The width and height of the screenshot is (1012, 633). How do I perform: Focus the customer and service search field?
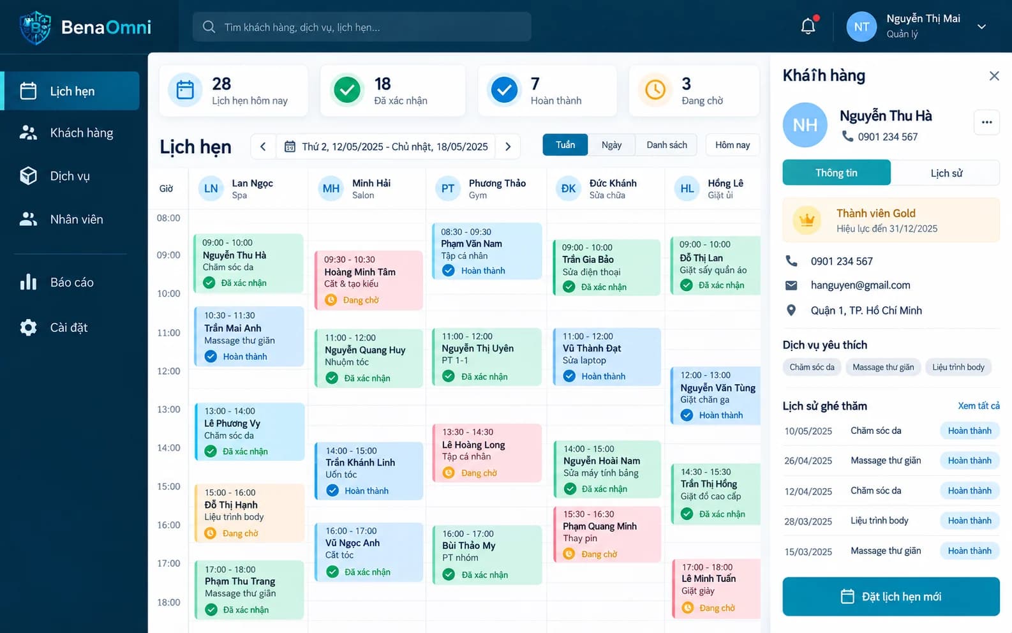tap(362, 27)
